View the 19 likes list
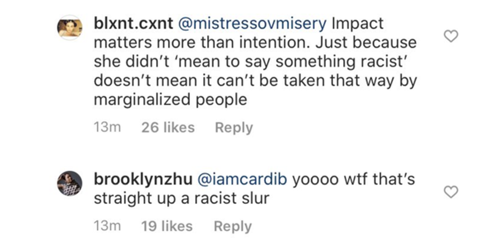487x245 pixels. pos(167,226)
